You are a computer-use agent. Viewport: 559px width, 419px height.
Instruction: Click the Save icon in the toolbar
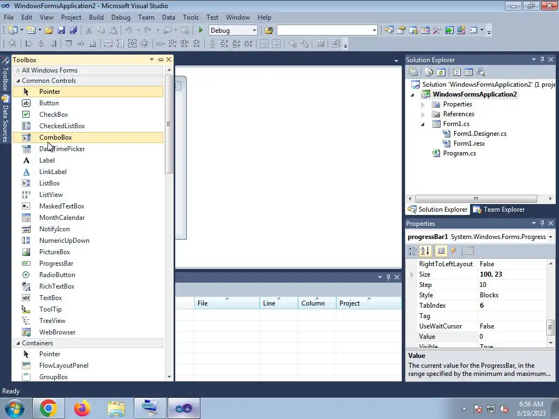pyautogui.click(x=61, y=31)
